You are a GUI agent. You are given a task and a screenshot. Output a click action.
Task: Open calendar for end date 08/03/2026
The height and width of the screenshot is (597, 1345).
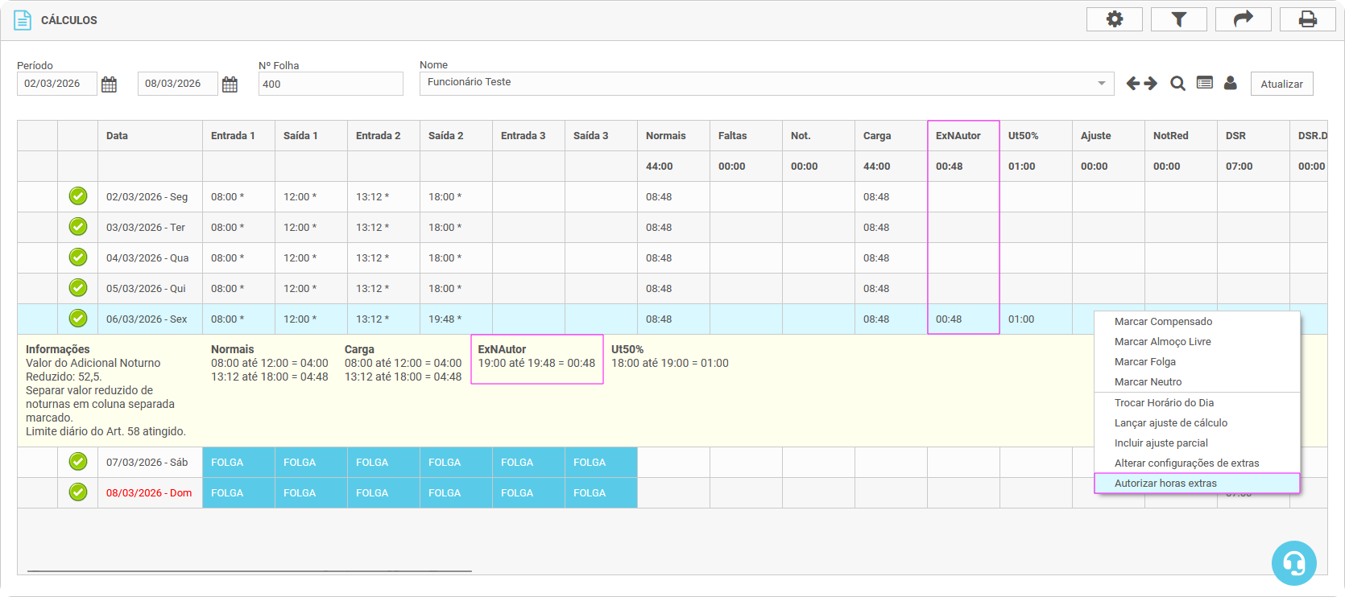230,84
